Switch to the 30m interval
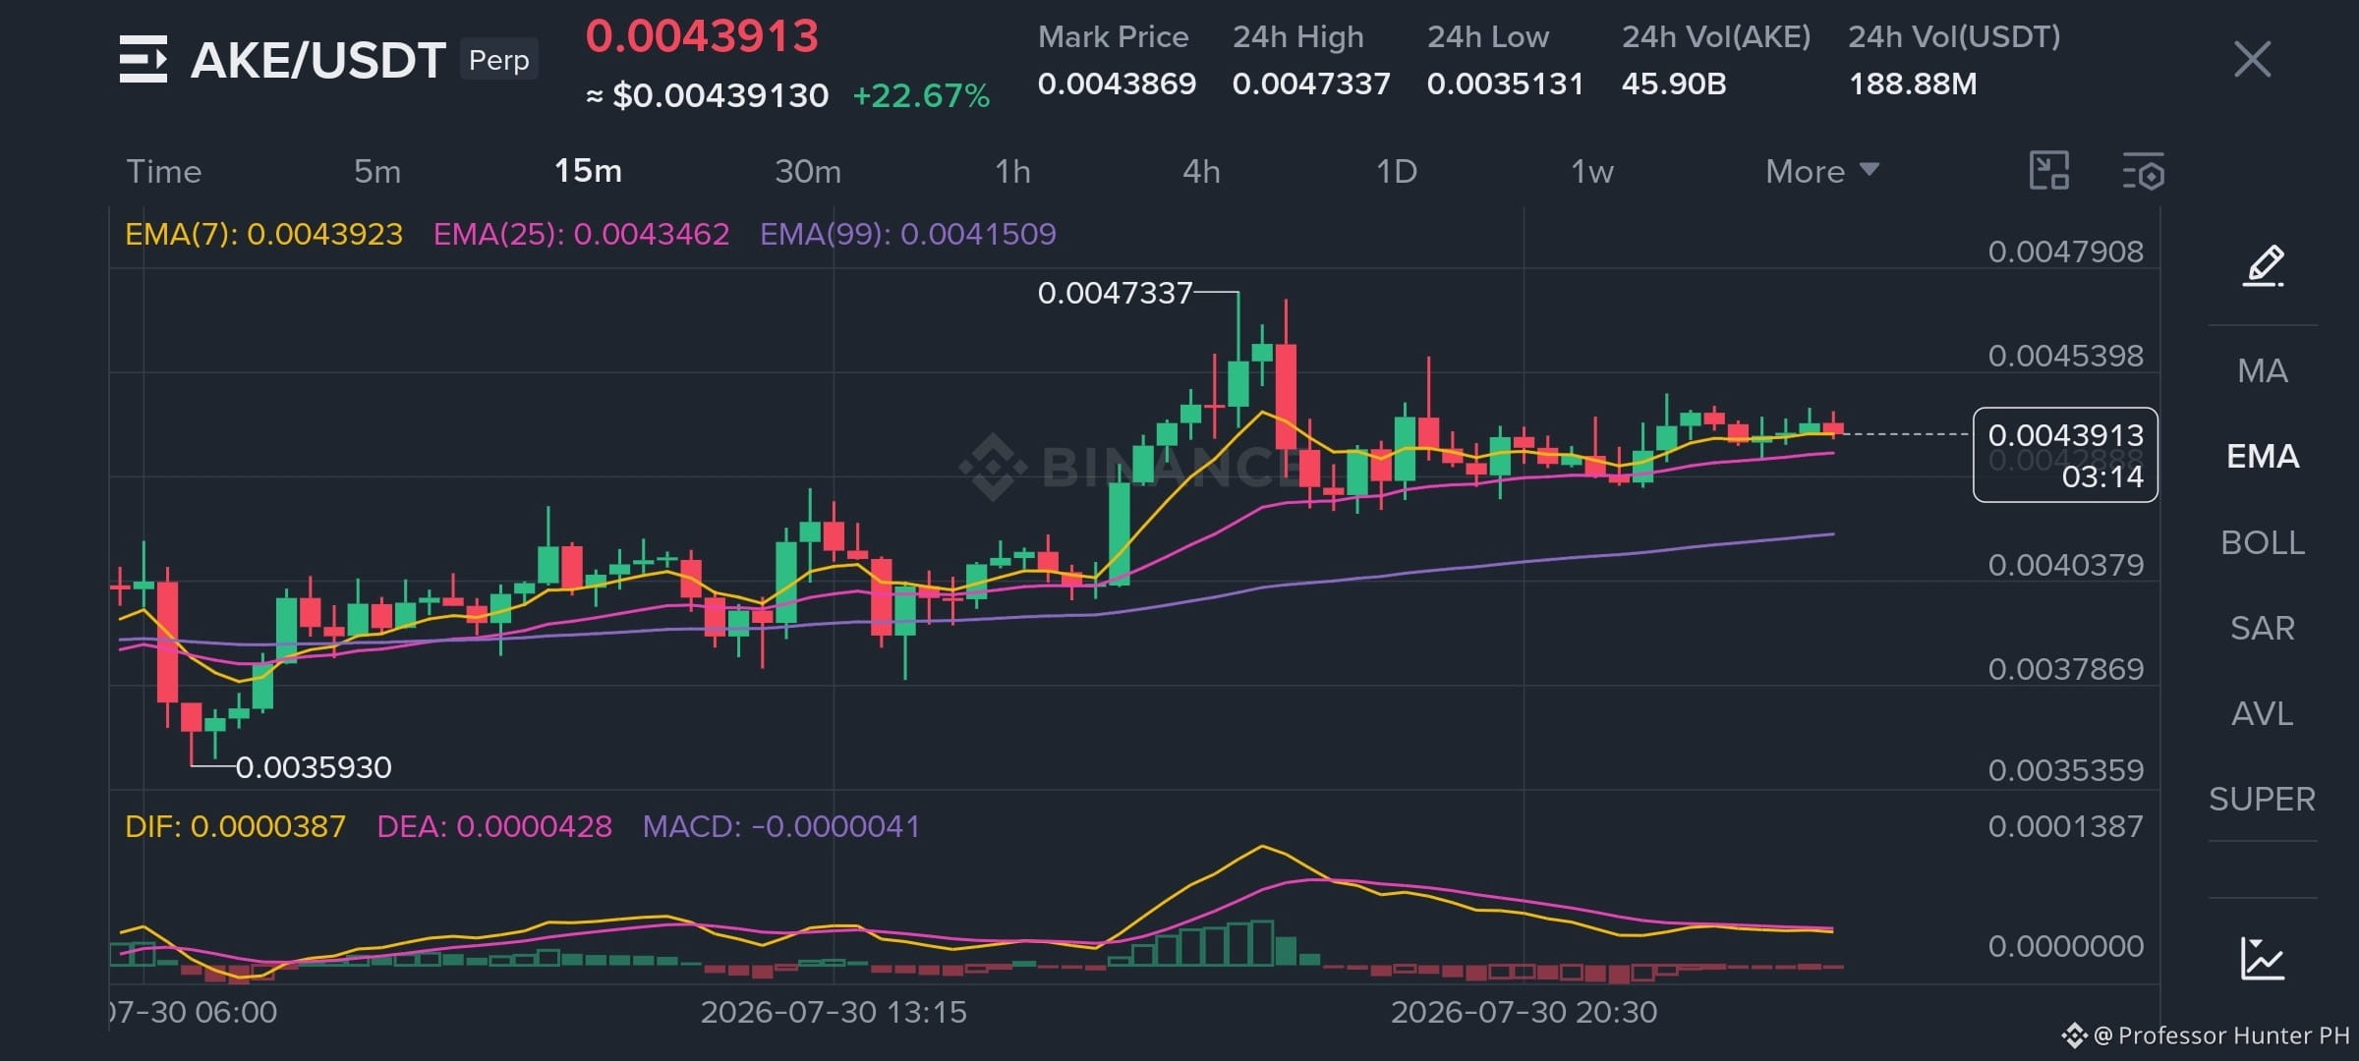The height and width of the screenshot is (1061, 2359). pos(808,171)
